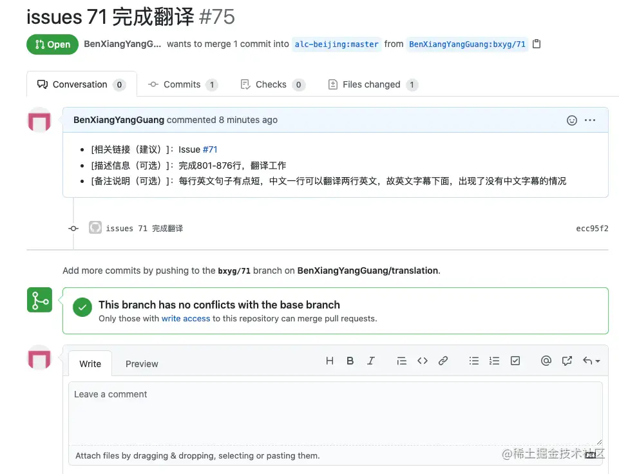
Task: Click the 8 minutes ago timestamp
Action: [x=249, y=120]
